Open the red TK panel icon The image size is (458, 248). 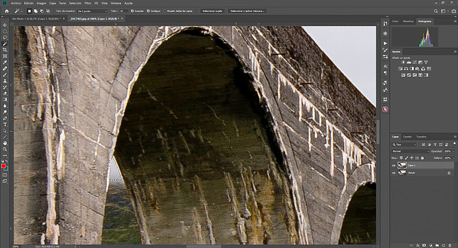(385, 109)
